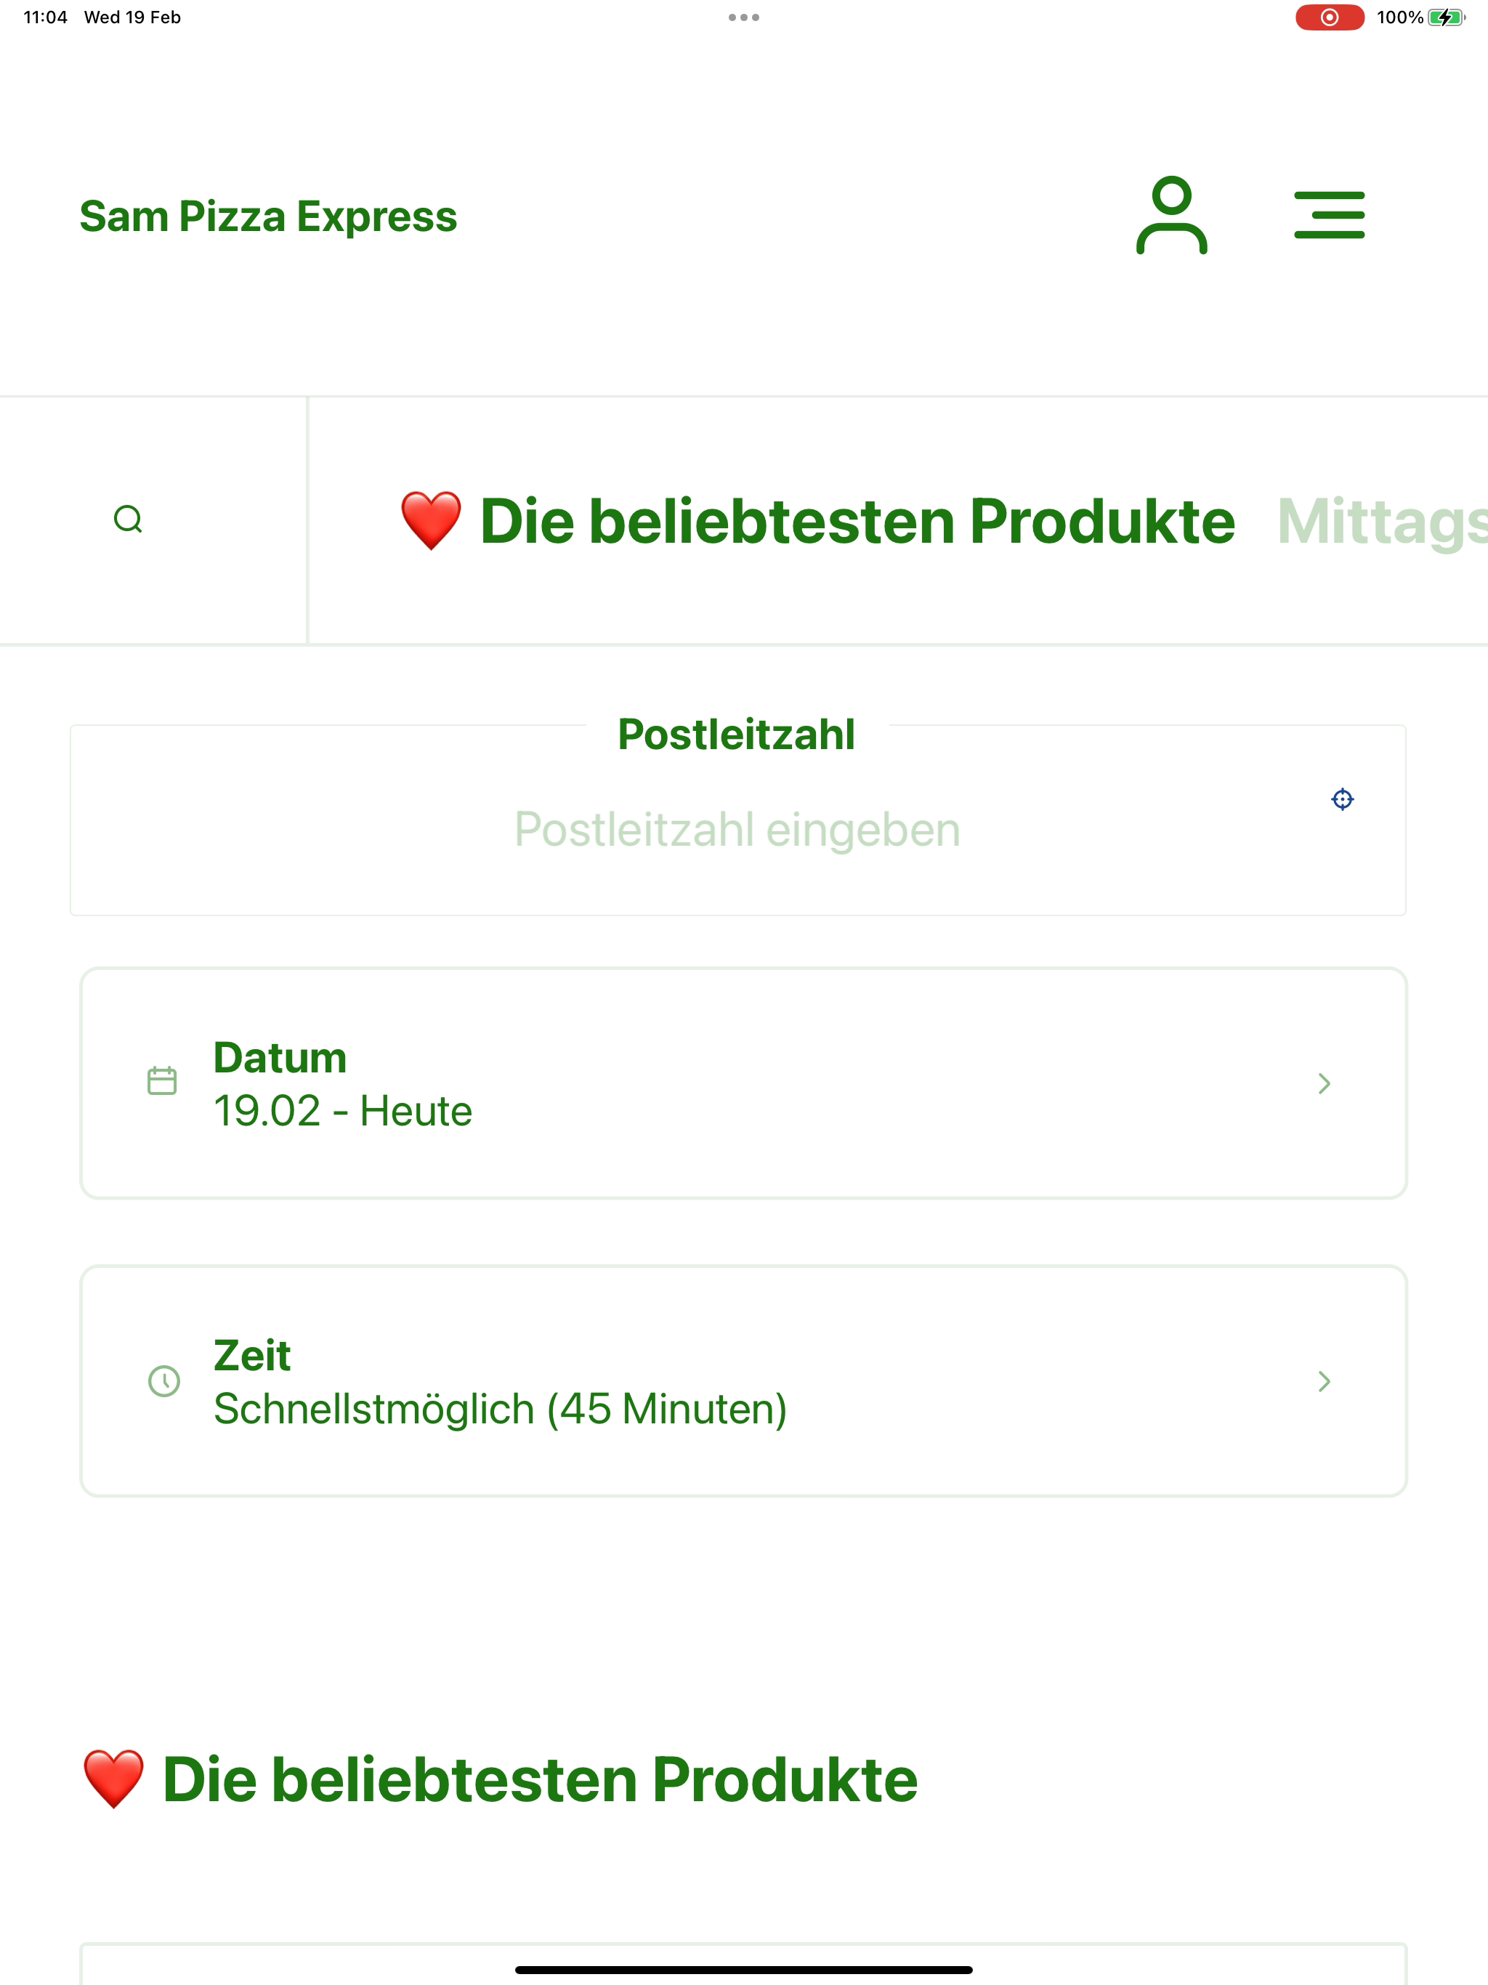Use current location crosshair icon
The width and height of the screenshot is (1488, 1985).
(x=1342, y=799)
